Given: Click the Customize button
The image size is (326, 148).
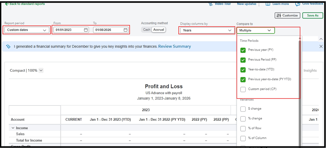Looking at the screenshot, I should (287, 16).
